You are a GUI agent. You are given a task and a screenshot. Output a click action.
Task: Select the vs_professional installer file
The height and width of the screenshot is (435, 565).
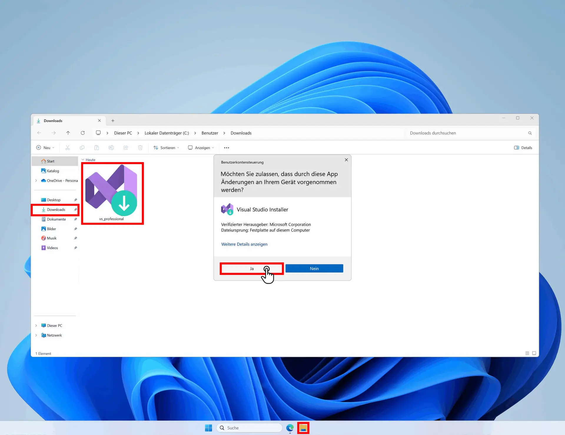tap(112, 193)
